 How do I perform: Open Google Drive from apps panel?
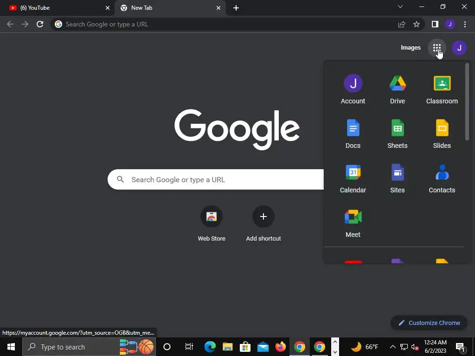pyautogui.click(x=398, y=89)
